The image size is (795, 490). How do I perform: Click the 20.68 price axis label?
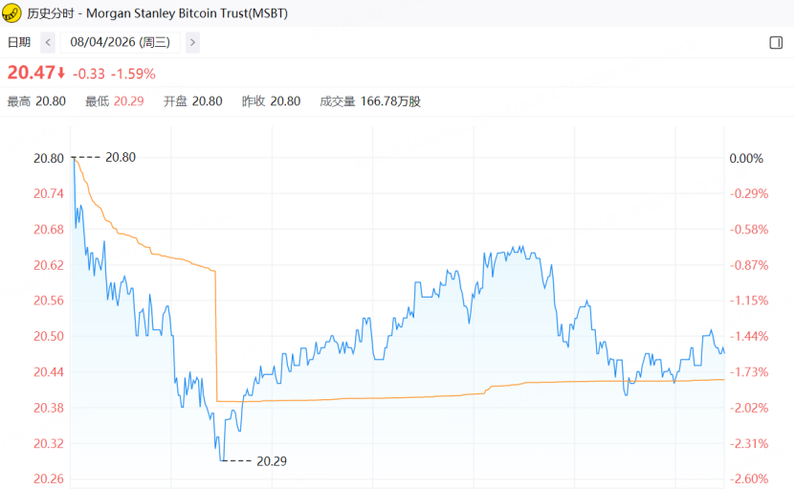coord(49,230)
